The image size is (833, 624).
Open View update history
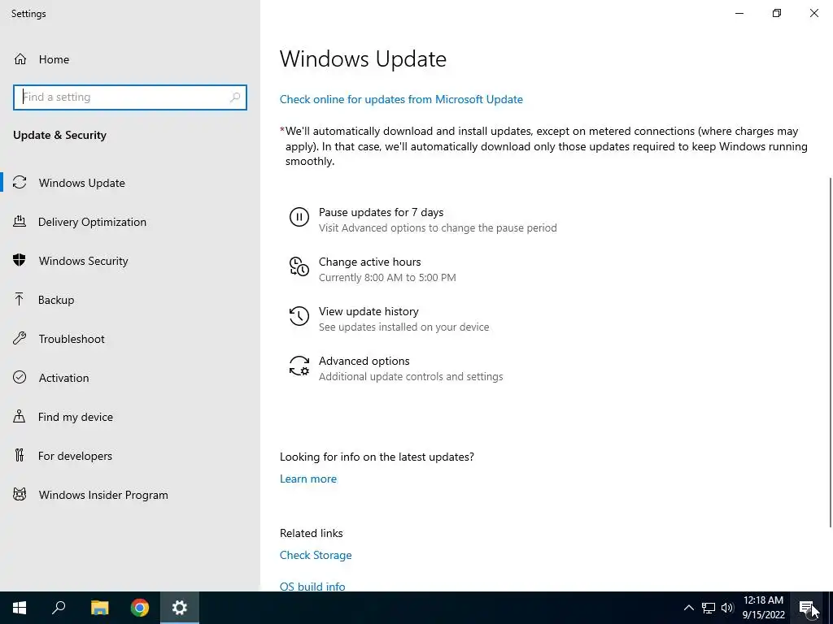point(369,311)
